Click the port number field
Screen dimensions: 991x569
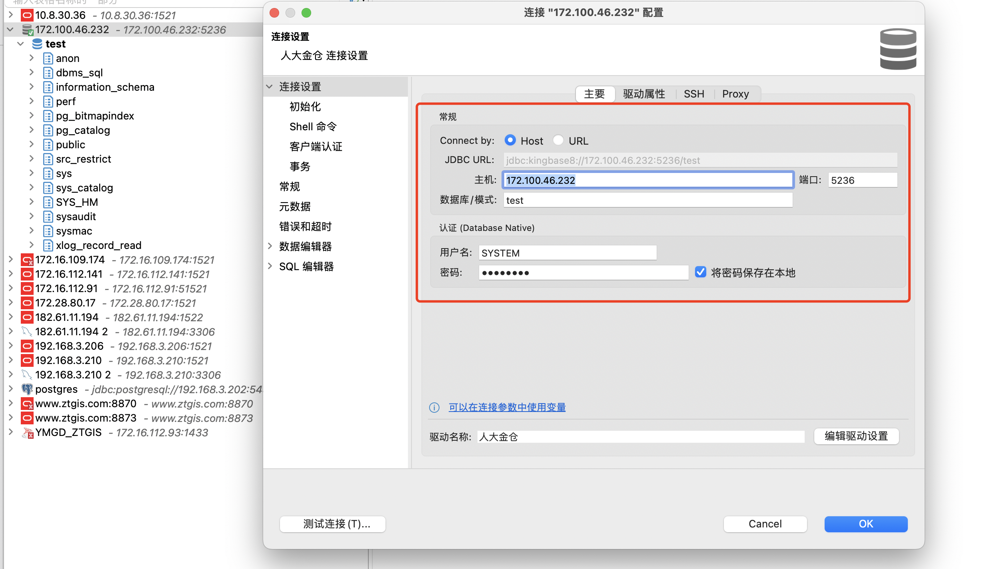862,180
